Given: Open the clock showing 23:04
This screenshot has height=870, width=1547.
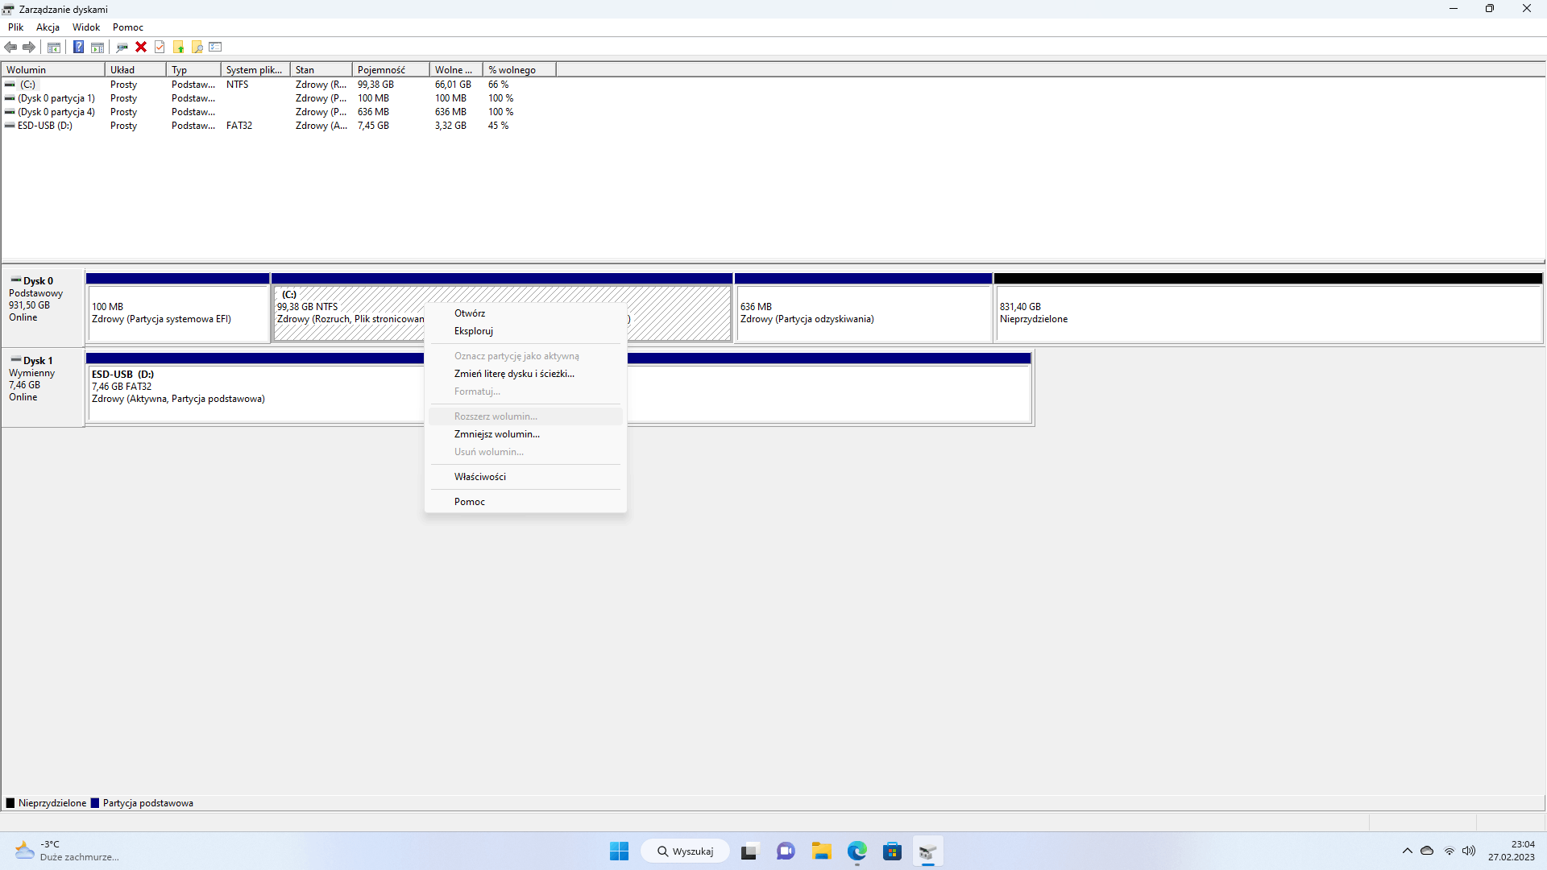Looking at the screenshot, I should click(x=1512, y=851).
